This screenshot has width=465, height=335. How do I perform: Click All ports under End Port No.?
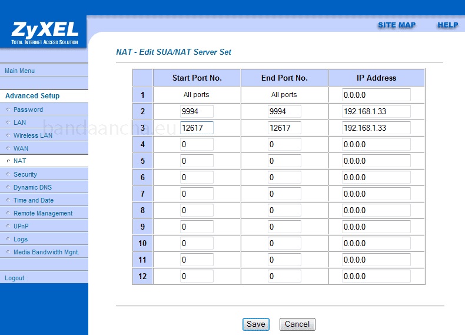tap(284, 95)
